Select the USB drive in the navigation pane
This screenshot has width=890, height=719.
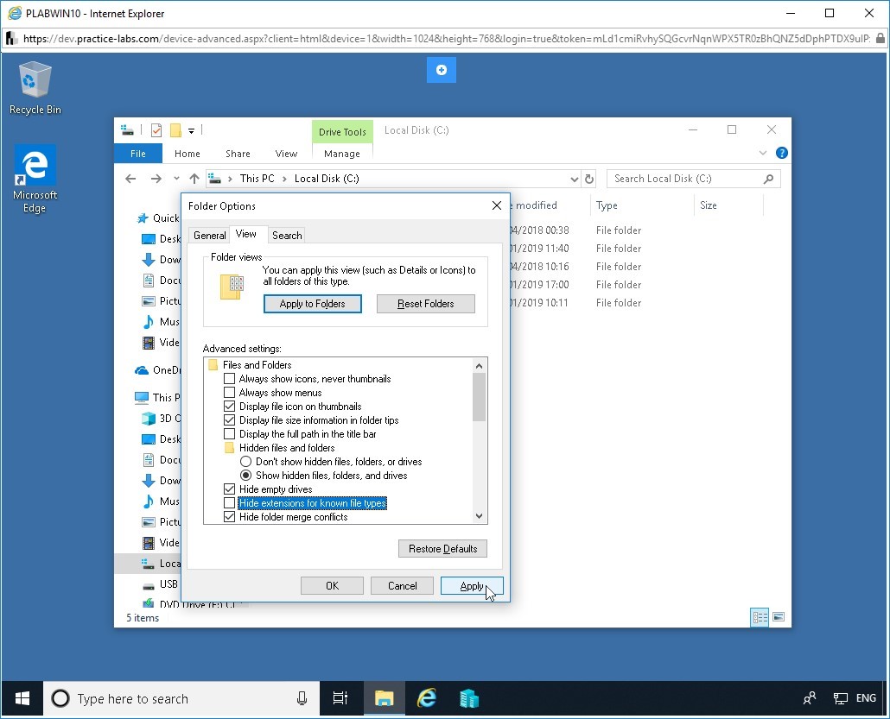161,584
